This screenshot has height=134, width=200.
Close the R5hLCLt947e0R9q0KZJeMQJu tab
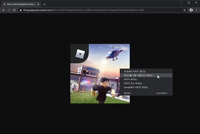[x=38, y=4]
